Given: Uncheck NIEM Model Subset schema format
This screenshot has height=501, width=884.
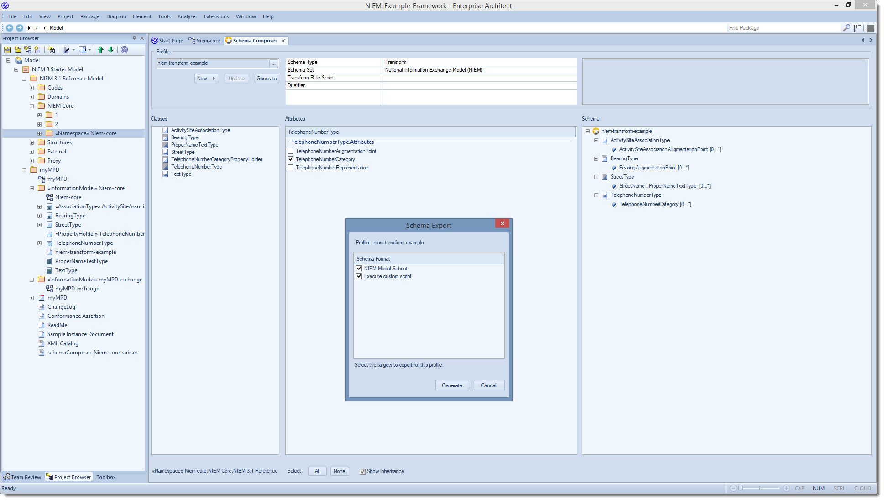Looking at the screenshot, I should point(359,269).
